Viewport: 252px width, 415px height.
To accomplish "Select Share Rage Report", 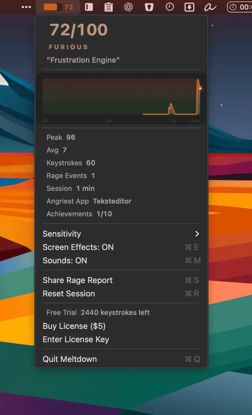I will pos(78,280).
